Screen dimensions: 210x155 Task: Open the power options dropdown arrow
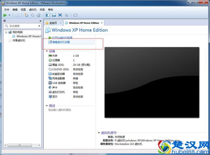click(x=10, y=15)
